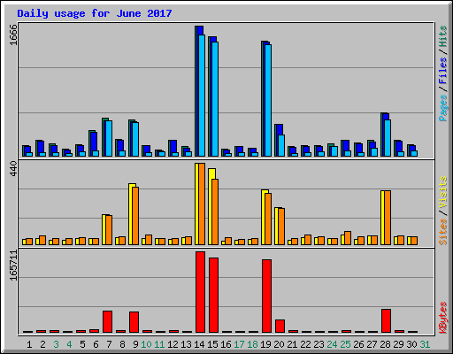
Task: Click x-axis day label 17
Action: click(x=239, y=344)
